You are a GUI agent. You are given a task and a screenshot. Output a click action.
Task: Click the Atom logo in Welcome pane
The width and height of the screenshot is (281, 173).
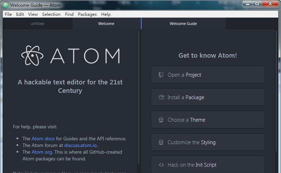(71, 56)
